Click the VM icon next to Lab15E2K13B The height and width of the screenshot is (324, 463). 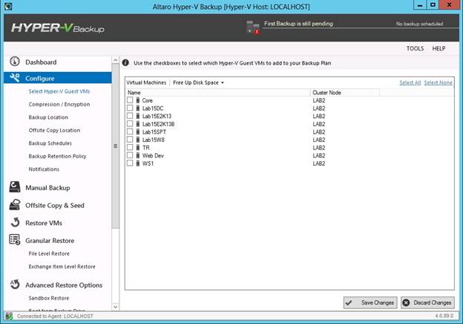138,124
